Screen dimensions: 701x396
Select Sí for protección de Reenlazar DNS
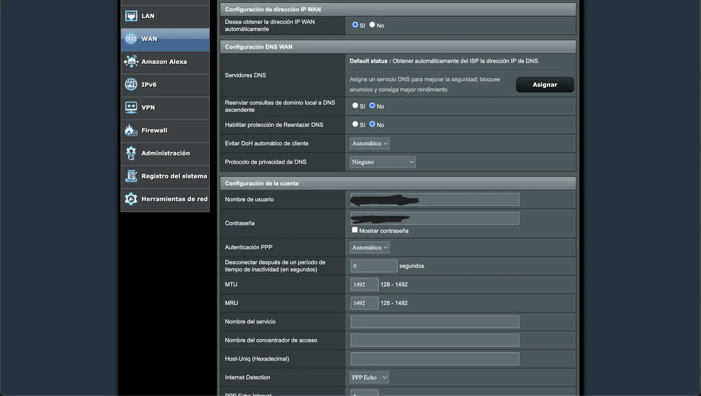(355, 124)
